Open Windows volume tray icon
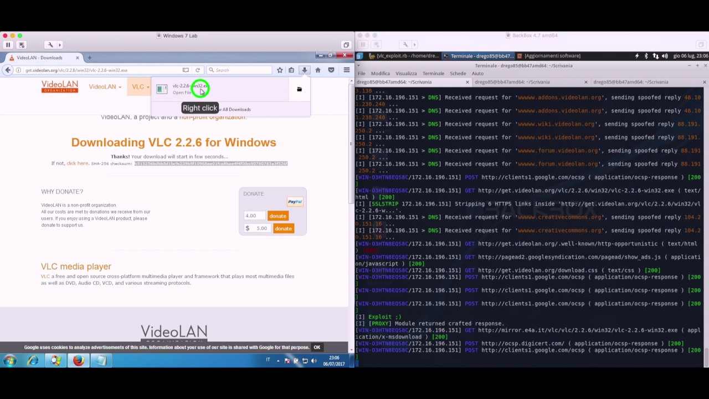The height and width of the screenshot is (399, 709). click(x=314, y=361)
